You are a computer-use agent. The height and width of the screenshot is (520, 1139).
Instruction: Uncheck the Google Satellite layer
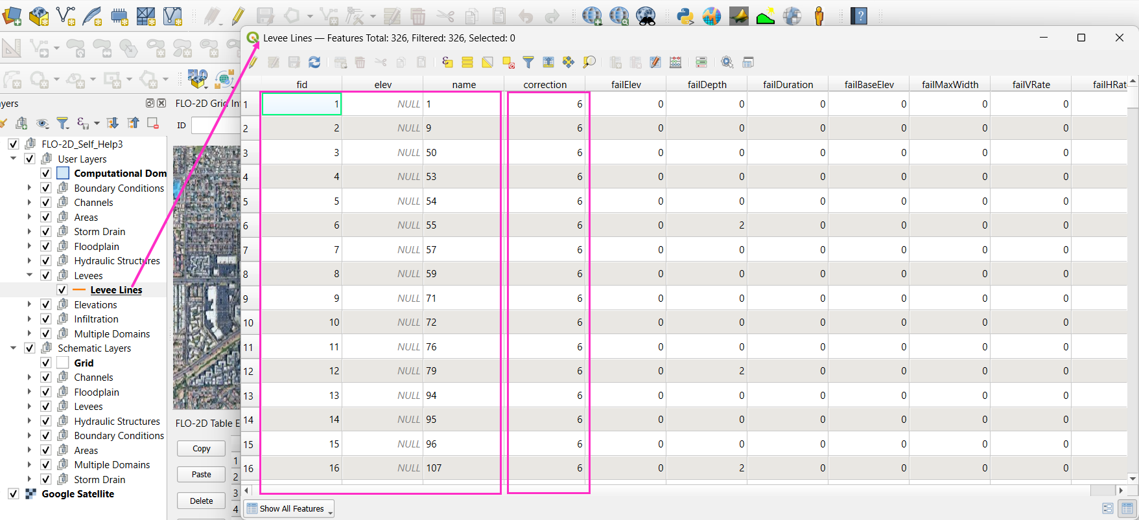pos(14,494)
